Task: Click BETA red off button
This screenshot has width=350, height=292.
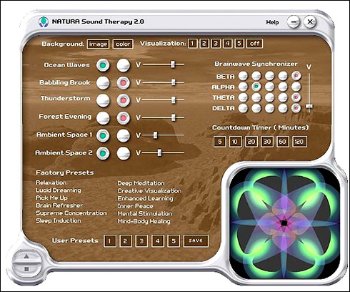Action: coord(296,76)
